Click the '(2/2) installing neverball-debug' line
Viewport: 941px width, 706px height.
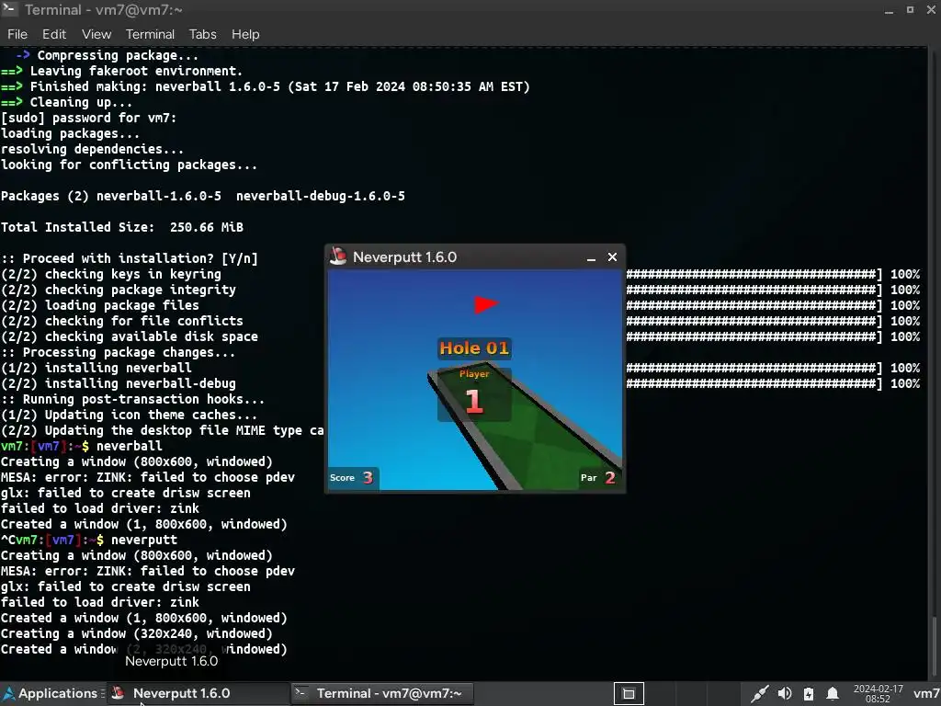tap(119, 383)
